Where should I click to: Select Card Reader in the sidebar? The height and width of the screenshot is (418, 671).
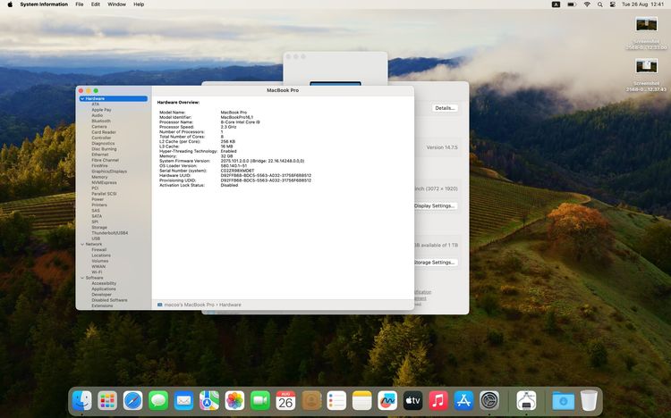coord(104,132)
